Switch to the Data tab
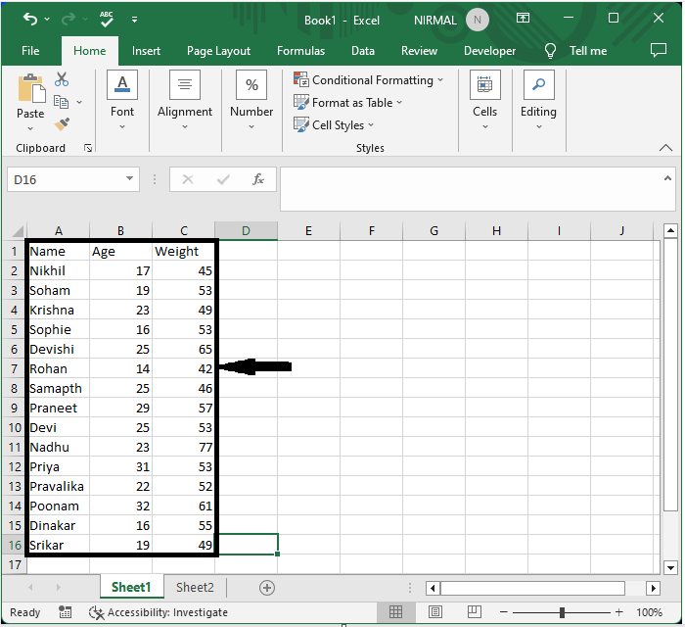 [363, 51]
